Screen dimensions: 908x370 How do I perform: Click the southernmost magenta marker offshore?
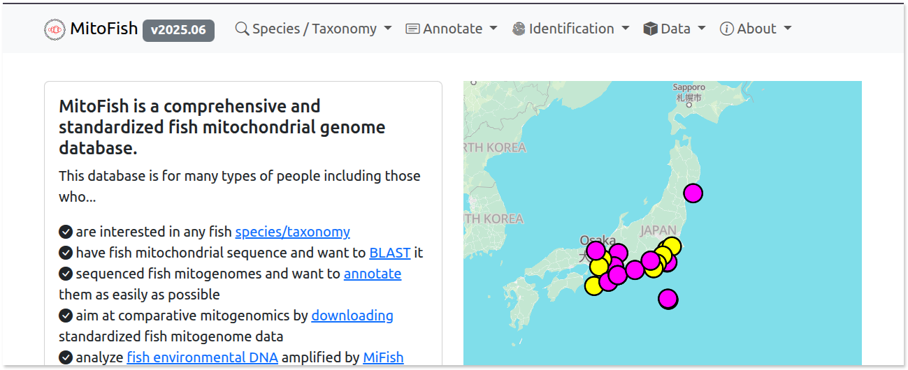(668, 299)
